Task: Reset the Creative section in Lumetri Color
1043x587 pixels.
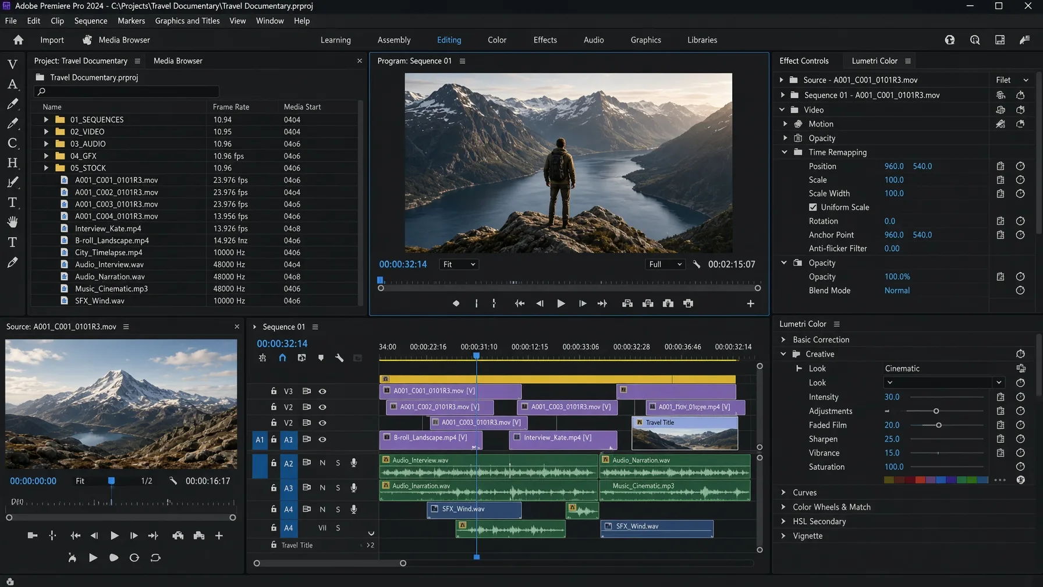Action: pos(1020,354)
